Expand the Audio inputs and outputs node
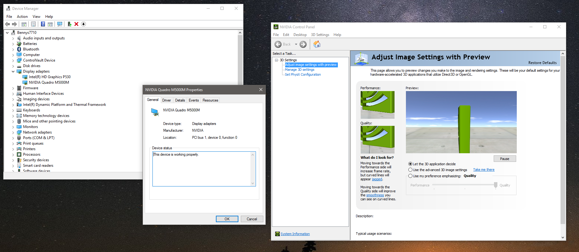 point(13,38)
